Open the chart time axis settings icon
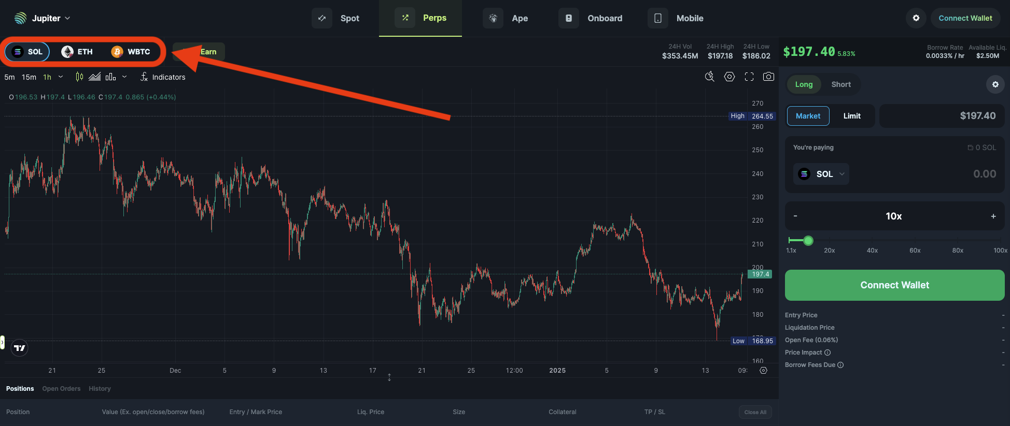This screenshot has height=426, width=1010. pos(763,370)
